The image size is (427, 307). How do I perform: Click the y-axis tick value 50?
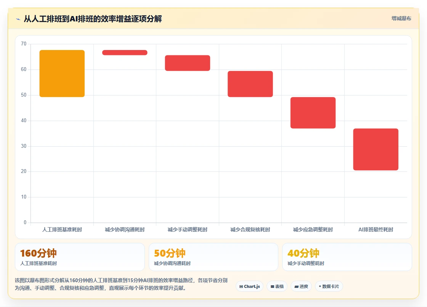(24, 95)
